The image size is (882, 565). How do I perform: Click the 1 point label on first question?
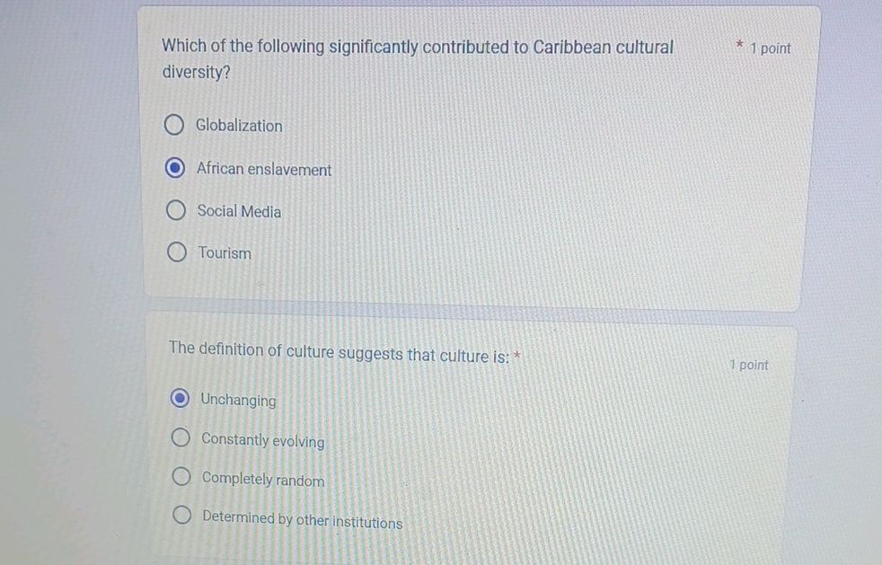pos(769,49)
